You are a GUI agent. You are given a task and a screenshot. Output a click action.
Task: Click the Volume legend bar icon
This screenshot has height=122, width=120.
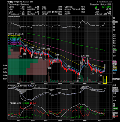(x=9, y=46)
